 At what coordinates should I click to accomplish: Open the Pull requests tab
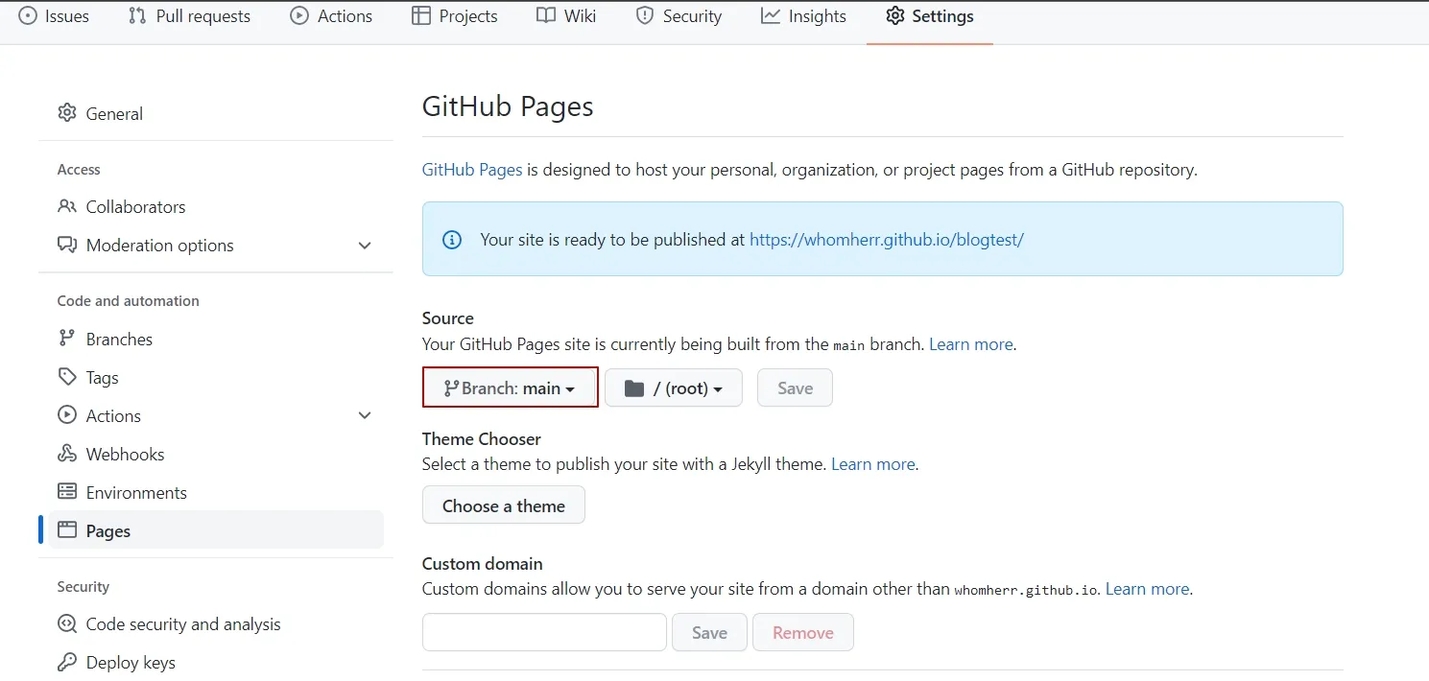(189, 16)
